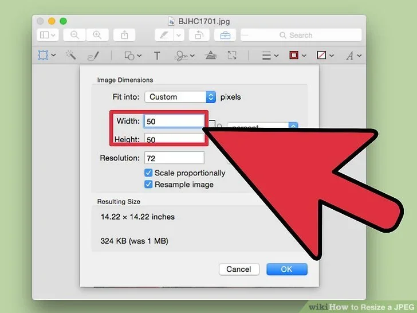Expand the sidebar view menu
Screen dimensions: 417x313
coord(47,35)
